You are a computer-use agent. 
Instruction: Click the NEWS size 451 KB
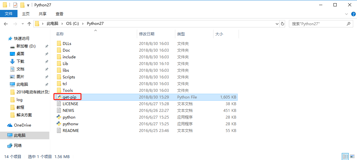230,110
